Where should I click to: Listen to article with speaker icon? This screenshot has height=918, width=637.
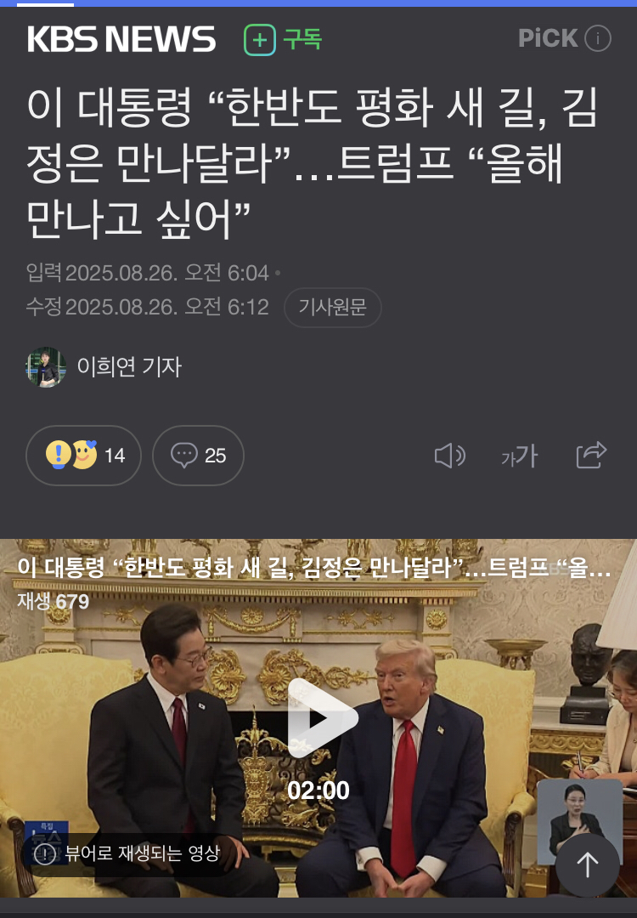tap(450, 456)
